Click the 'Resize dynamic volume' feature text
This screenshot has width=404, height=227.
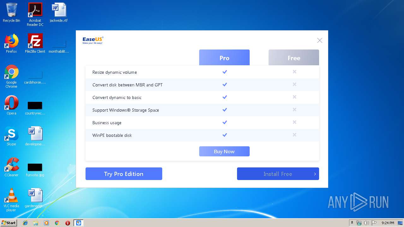click(115, 72)
